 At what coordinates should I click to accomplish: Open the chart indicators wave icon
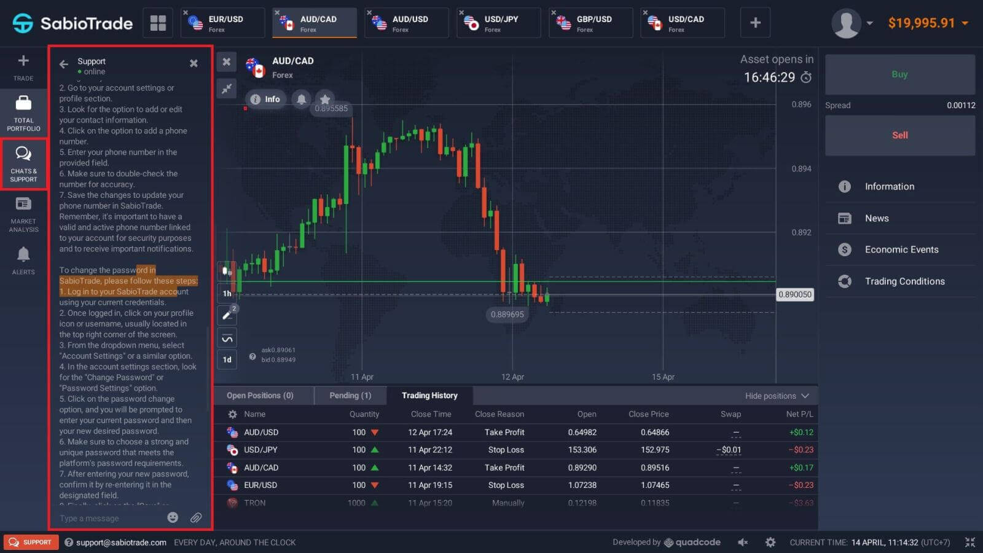(227, 339)
